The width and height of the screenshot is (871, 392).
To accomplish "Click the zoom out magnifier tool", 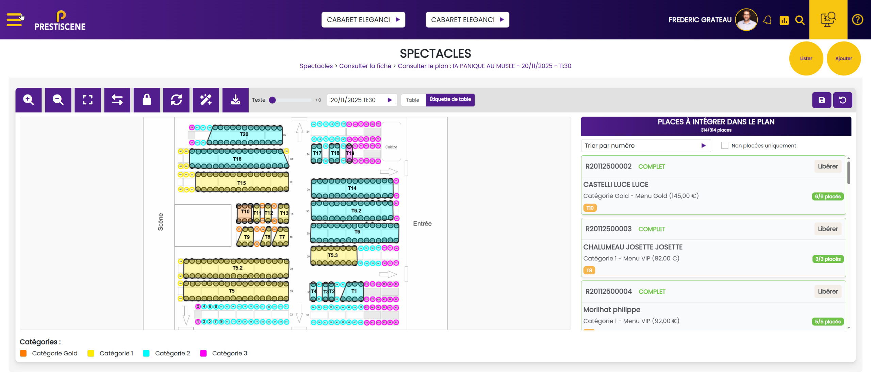I will coord(58,100).
